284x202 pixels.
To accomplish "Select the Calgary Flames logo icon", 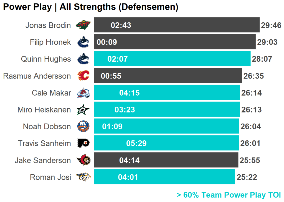I will [x=83, y=76].
